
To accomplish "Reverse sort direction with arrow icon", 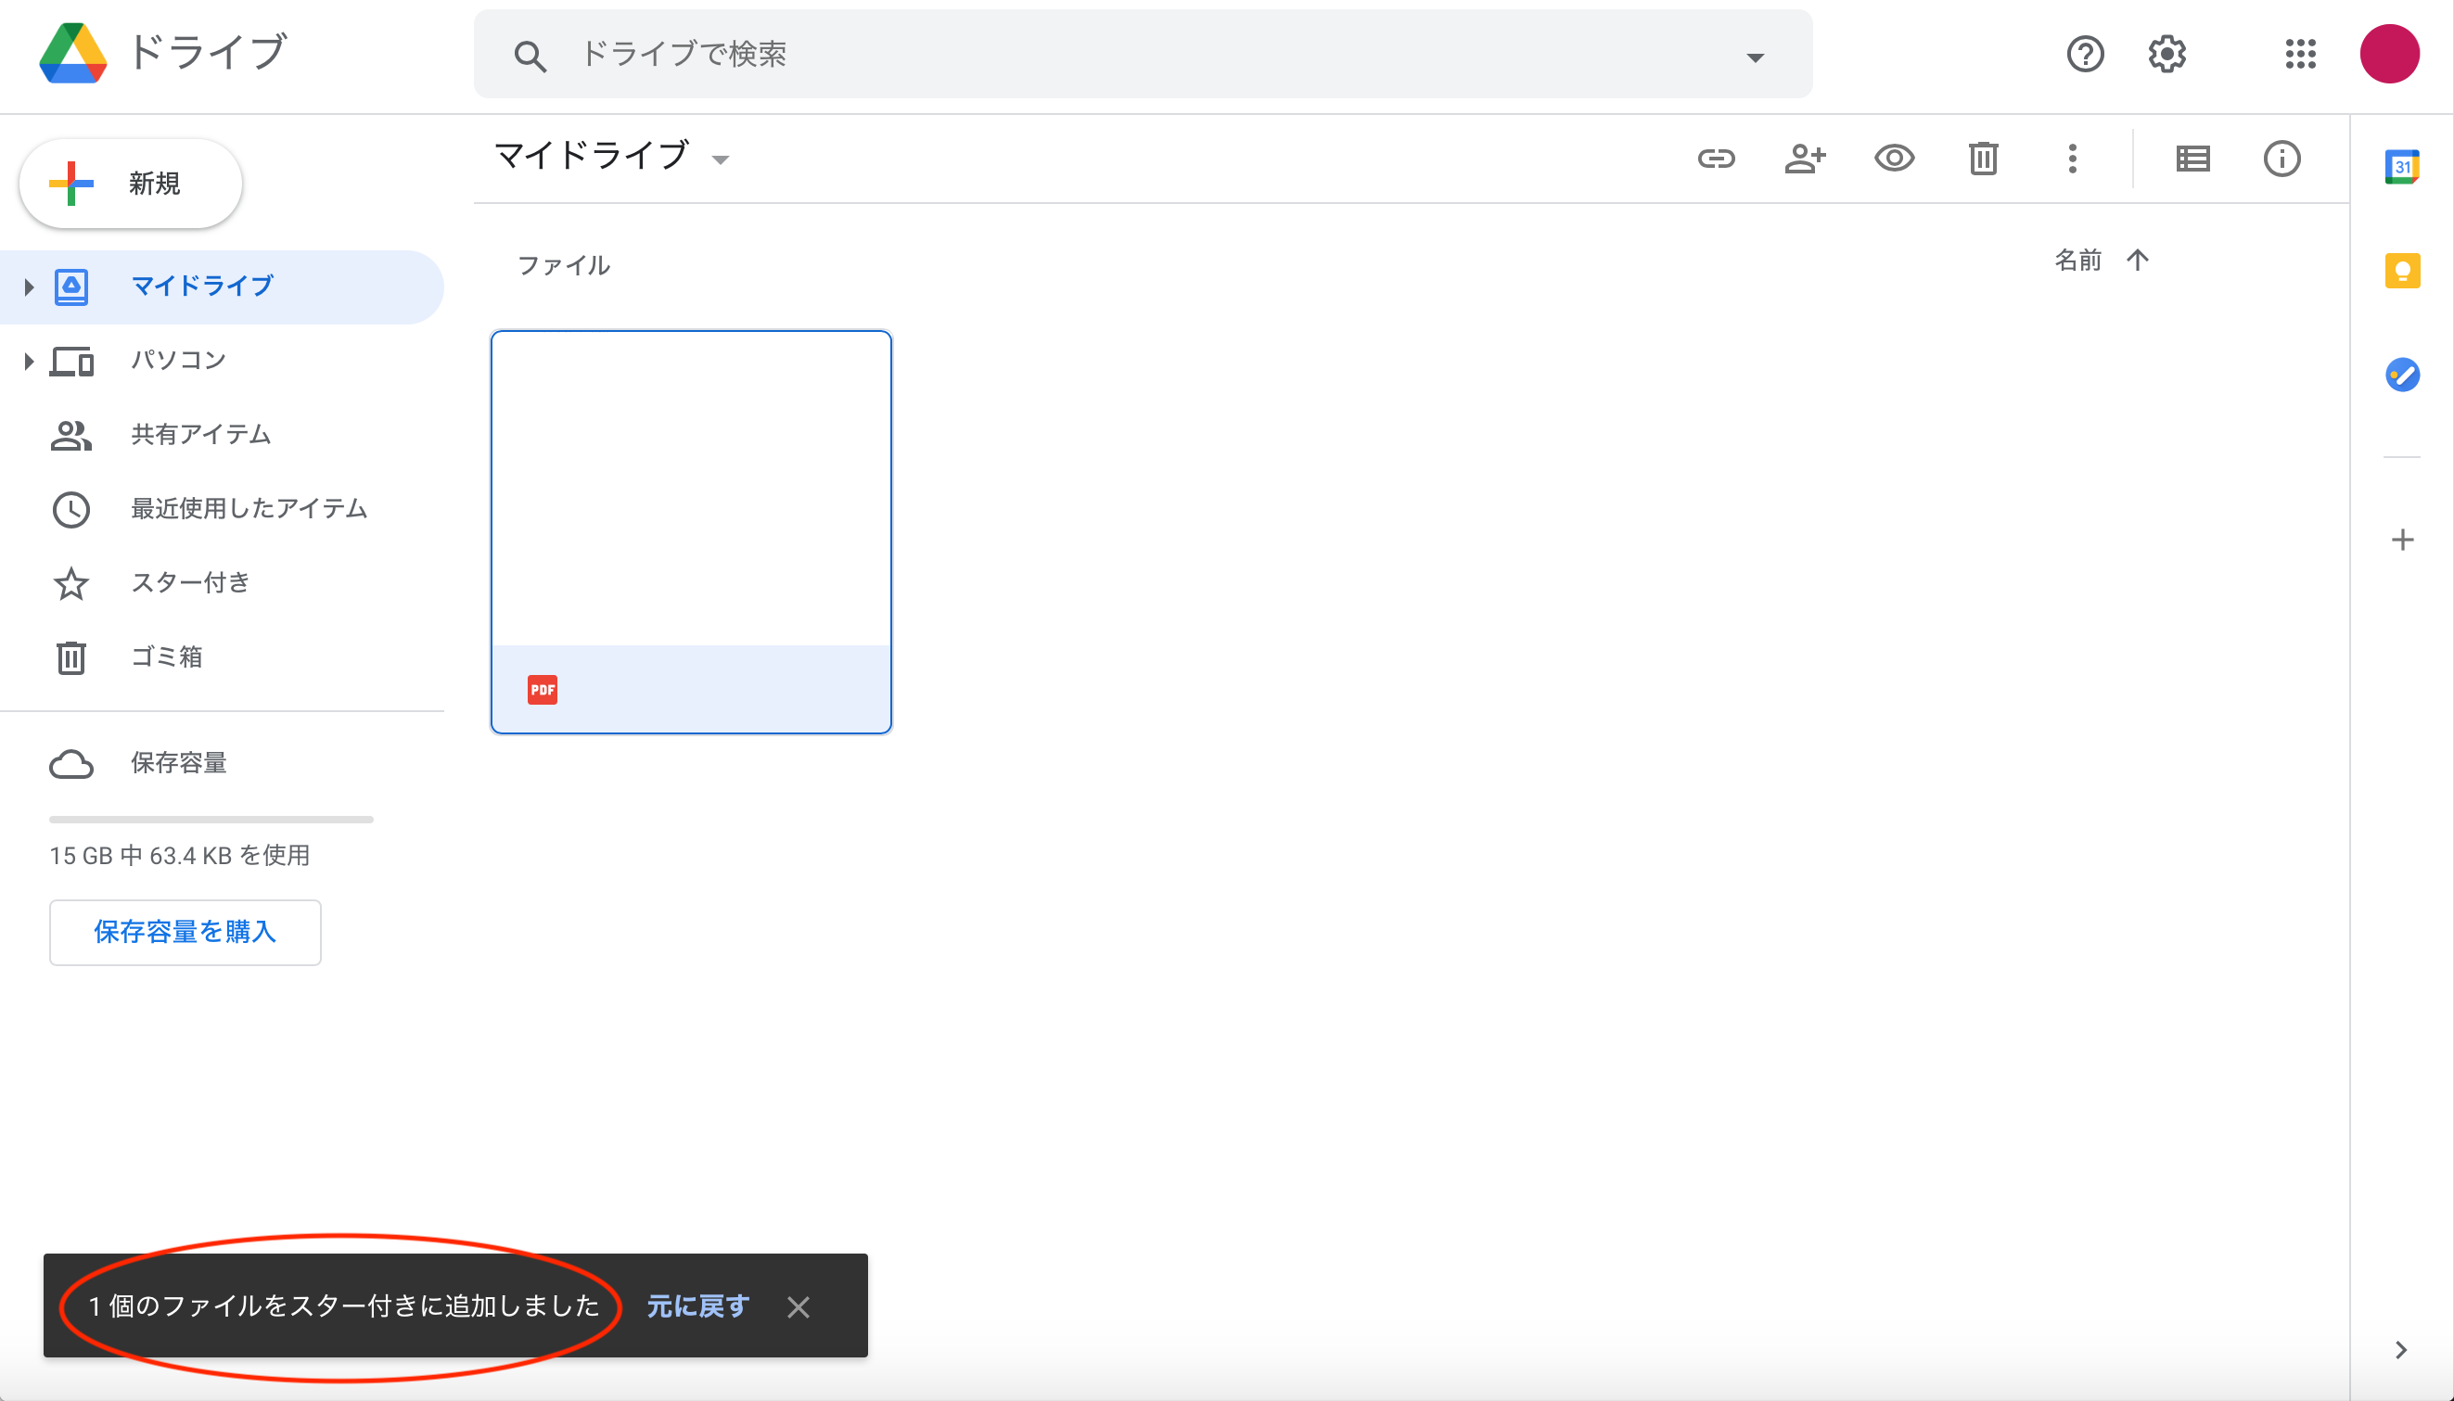I will tap(2138, 260).
